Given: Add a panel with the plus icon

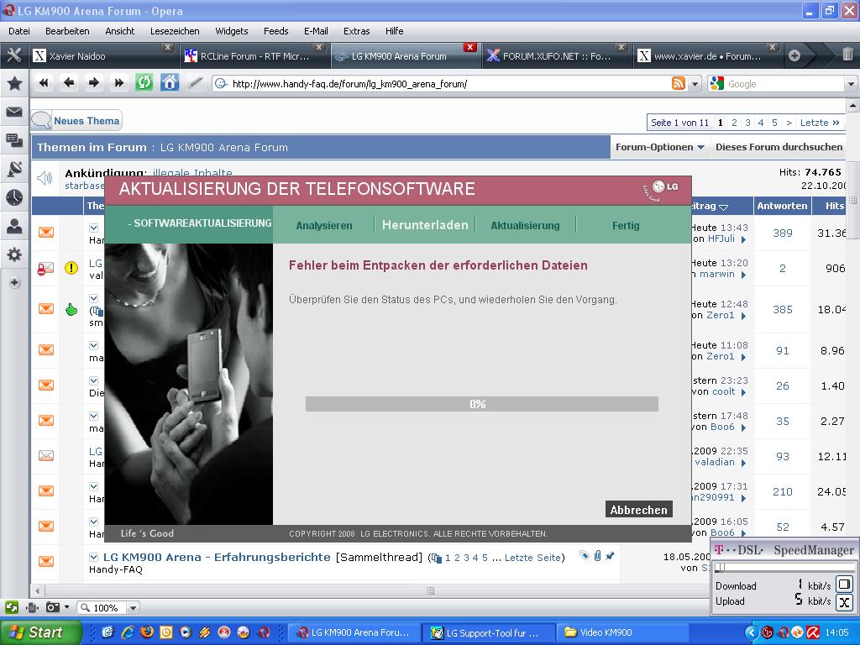Looking at the screenshot, I should point(14,283).
